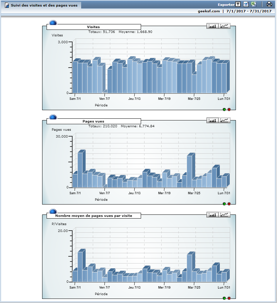Click the tallest P/Visites bar near Sam 7/1
Screen dimensions: 277x303
80,267
